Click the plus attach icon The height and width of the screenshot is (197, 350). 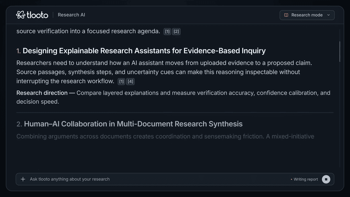pyautogui.click(x=23, y=179)
